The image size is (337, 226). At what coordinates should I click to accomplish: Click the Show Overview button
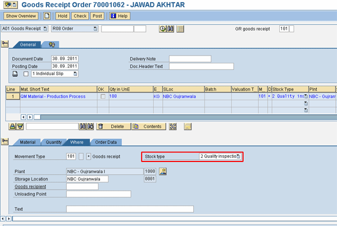point(22,16)
